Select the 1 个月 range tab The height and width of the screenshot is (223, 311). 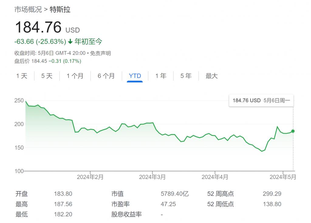tap(75, 76)
